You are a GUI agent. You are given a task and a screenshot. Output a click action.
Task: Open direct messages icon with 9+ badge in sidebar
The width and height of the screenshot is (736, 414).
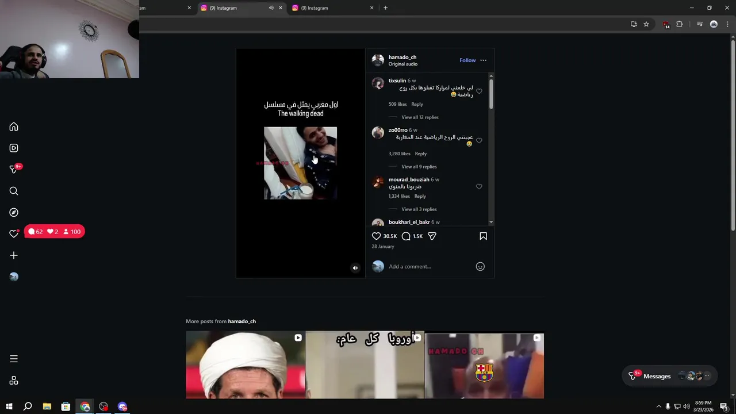pyautogui.click(x=14, y=169)
